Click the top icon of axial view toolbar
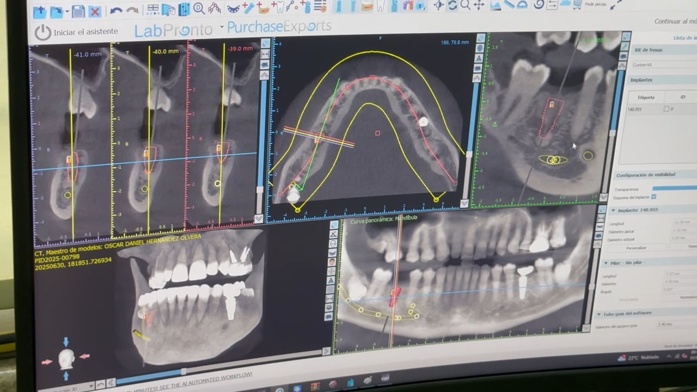The width and height of the screenshot is (697, 392). (x=480, y=38)
